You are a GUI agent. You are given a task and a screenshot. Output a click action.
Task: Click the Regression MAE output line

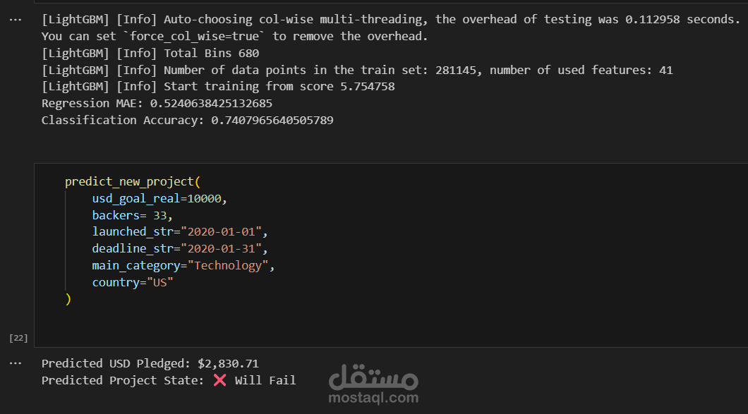tap(157, 104)
